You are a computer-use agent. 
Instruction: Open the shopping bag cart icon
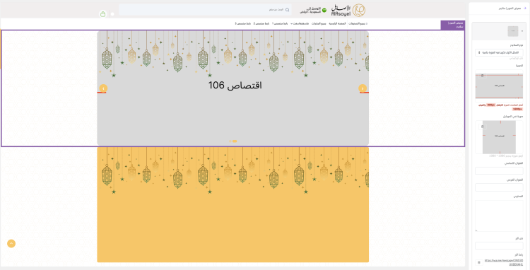(x=102, y=14)
